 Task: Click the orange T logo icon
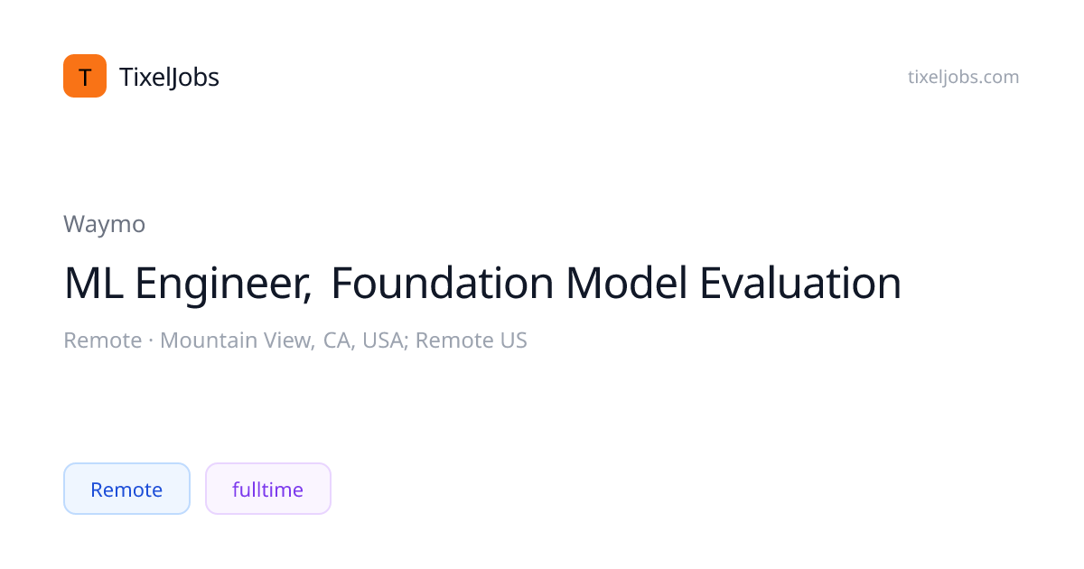85,76
